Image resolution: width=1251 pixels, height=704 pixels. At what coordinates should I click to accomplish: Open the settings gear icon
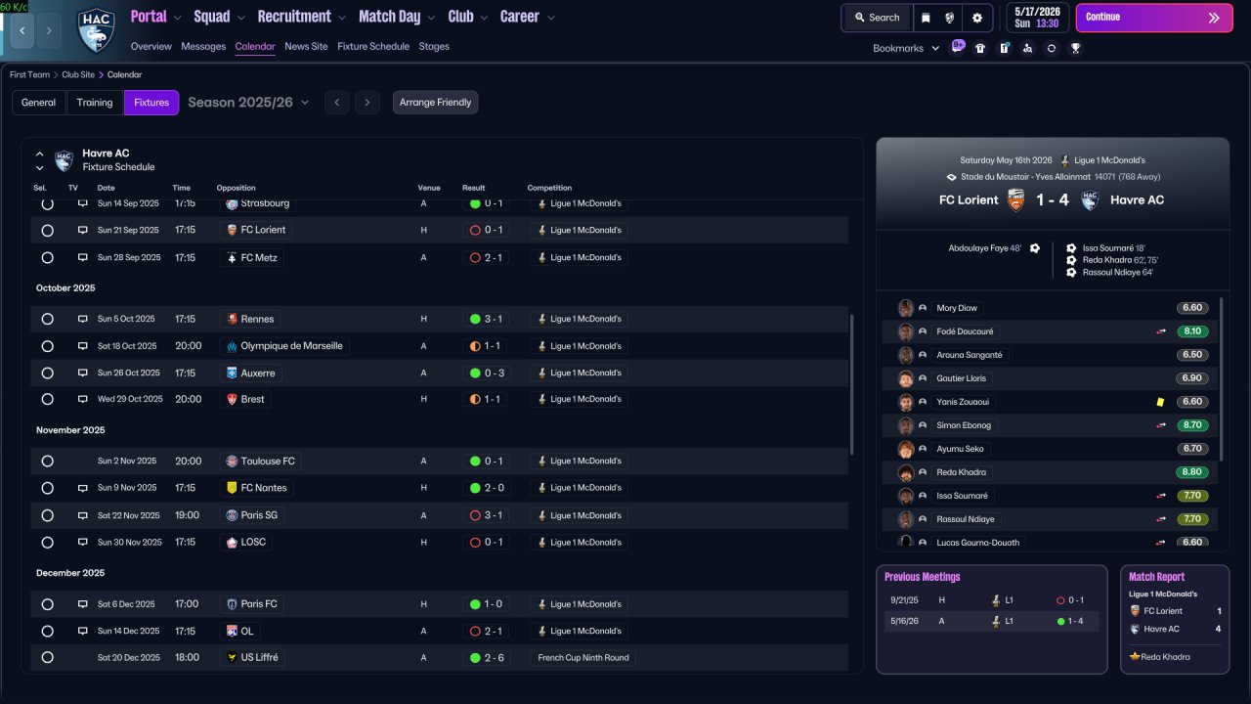977,18
